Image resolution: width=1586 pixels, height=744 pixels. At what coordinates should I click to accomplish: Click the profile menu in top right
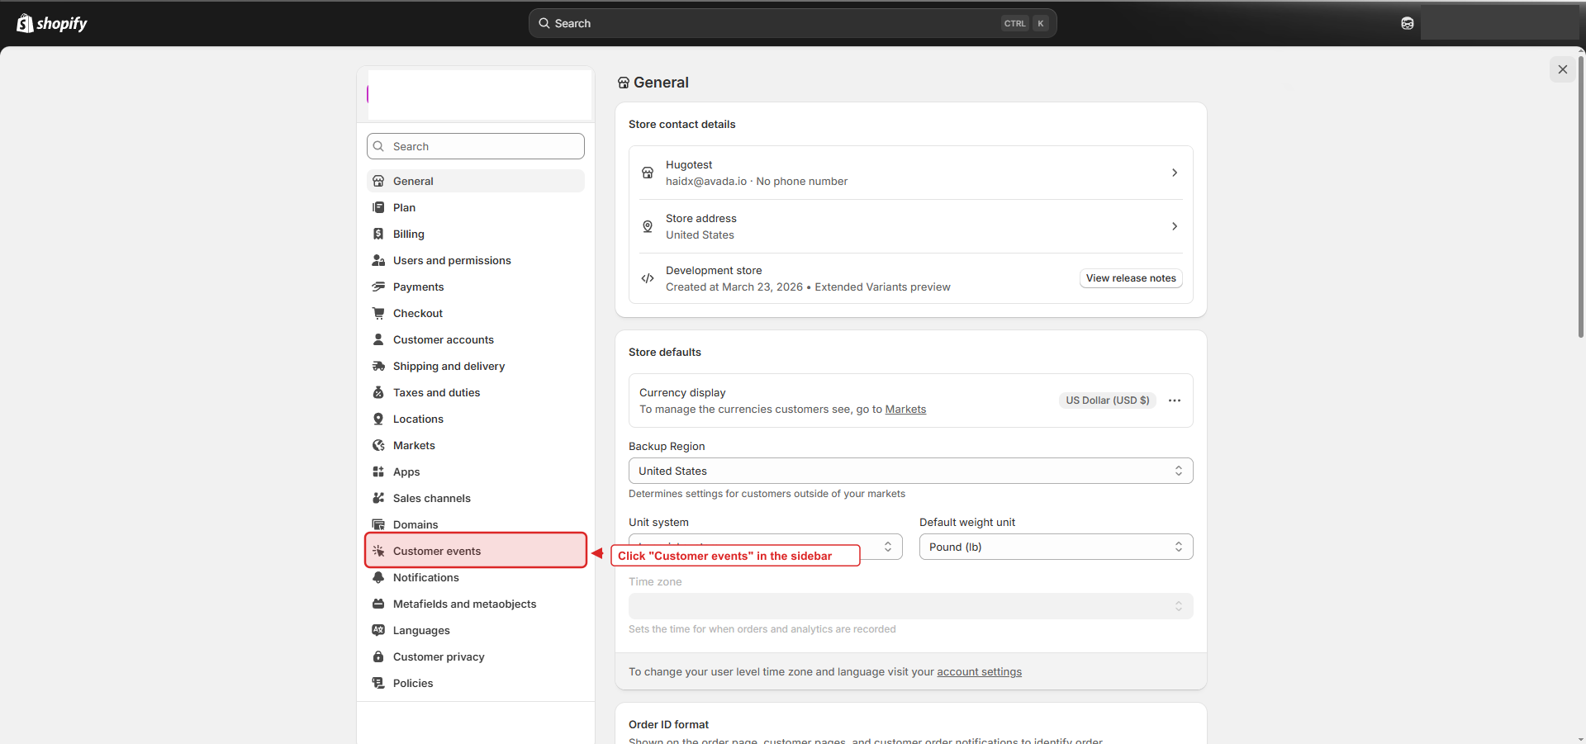pos(1500,23)
